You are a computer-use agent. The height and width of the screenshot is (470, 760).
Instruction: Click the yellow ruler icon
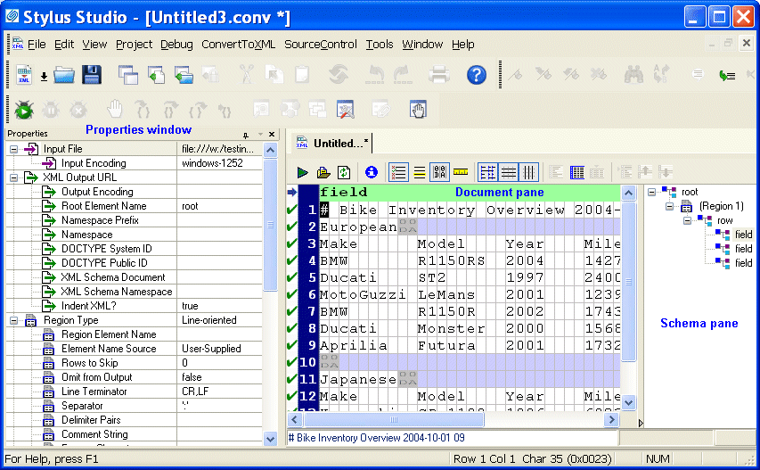[x=461, y=172]
